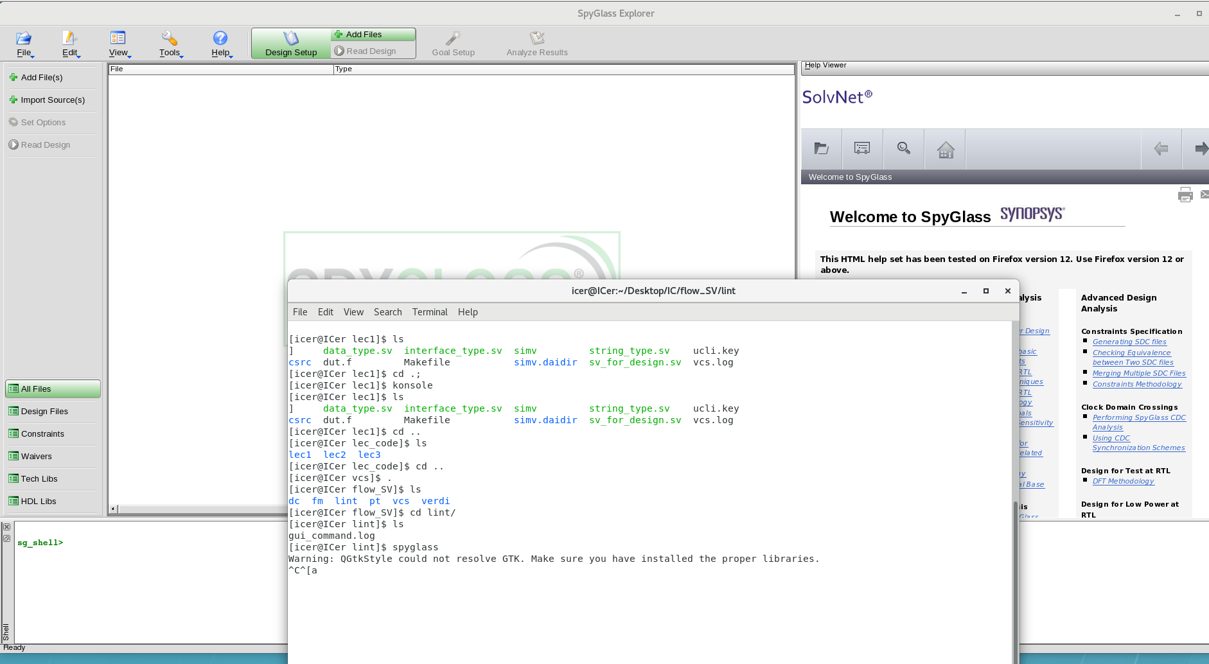Click the verdi directory name in terminal

[436, 501]
